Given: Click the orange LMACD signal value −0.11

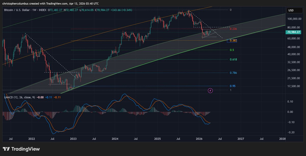Looking at the screenshot, I should [57, 97].
